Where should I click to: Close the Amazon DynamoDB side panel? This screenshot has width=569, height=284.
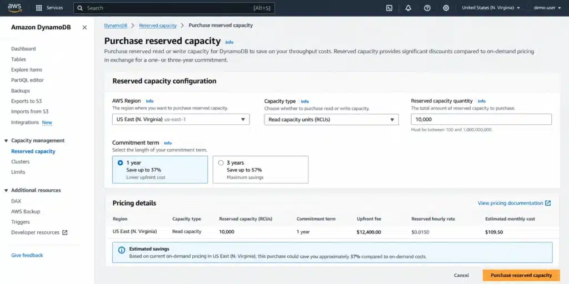[84, 28]
